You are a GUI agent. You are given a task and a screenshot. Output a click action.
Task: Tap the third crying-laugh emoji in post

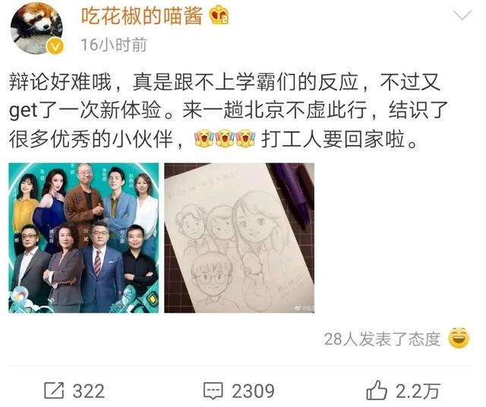(246, 138)
